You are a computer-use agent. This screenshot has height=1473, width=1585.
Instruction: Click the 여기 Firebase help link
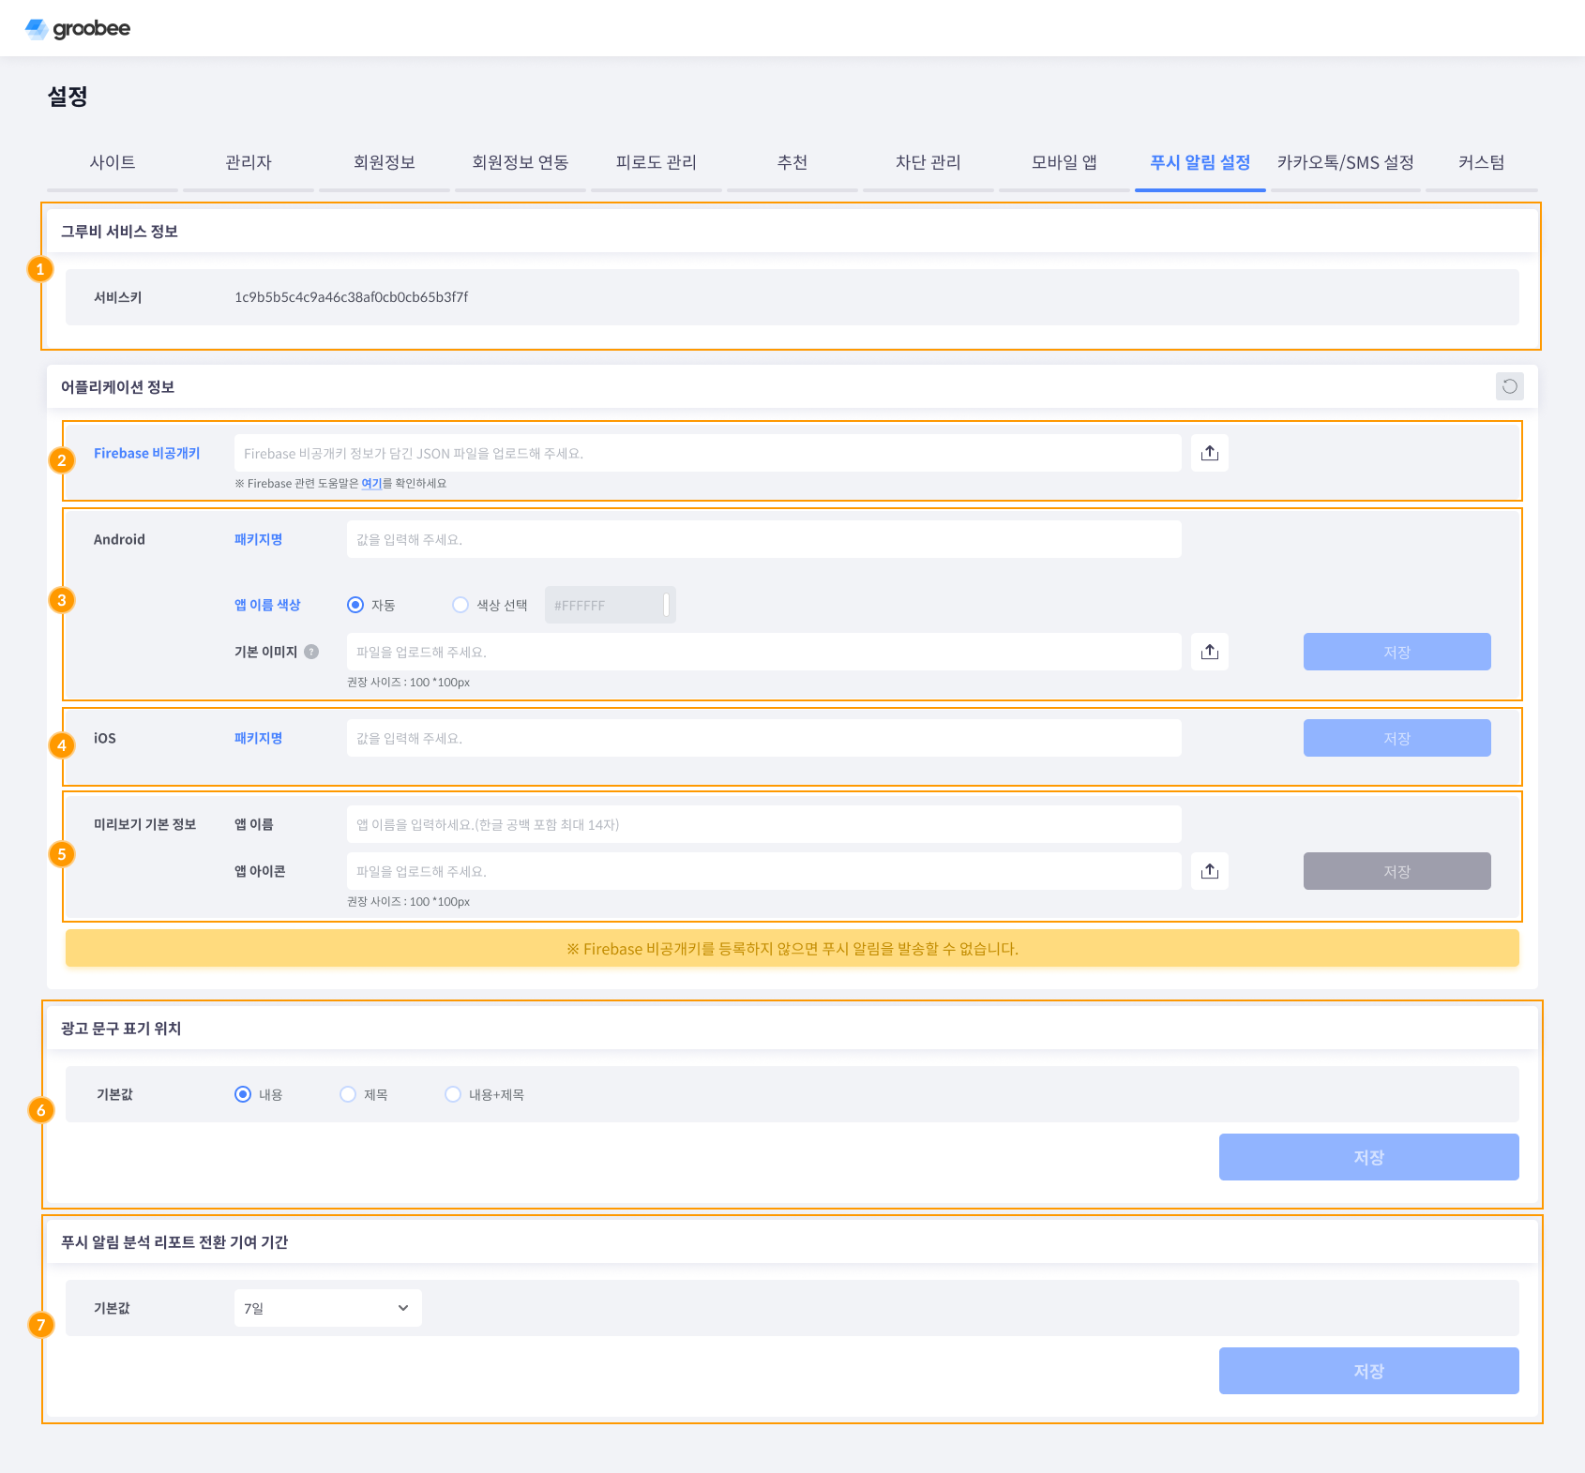pyautogui.click(x=371, y=484)
